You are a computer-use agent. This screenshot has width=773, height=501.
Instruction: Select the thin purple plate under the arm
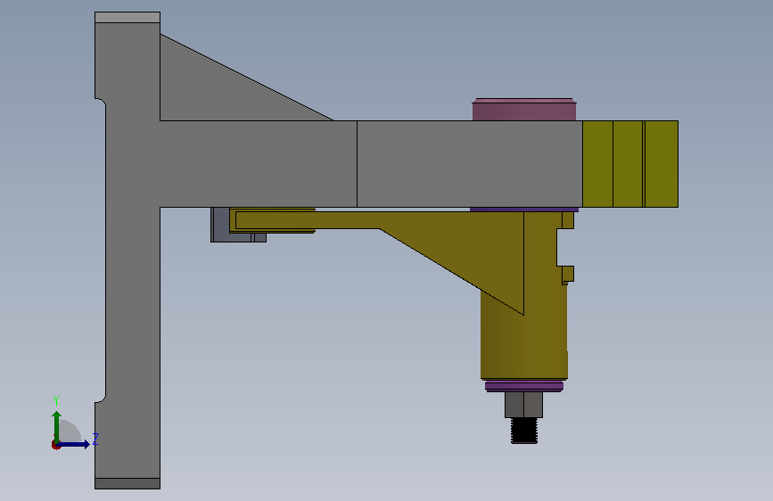point(523,209)
